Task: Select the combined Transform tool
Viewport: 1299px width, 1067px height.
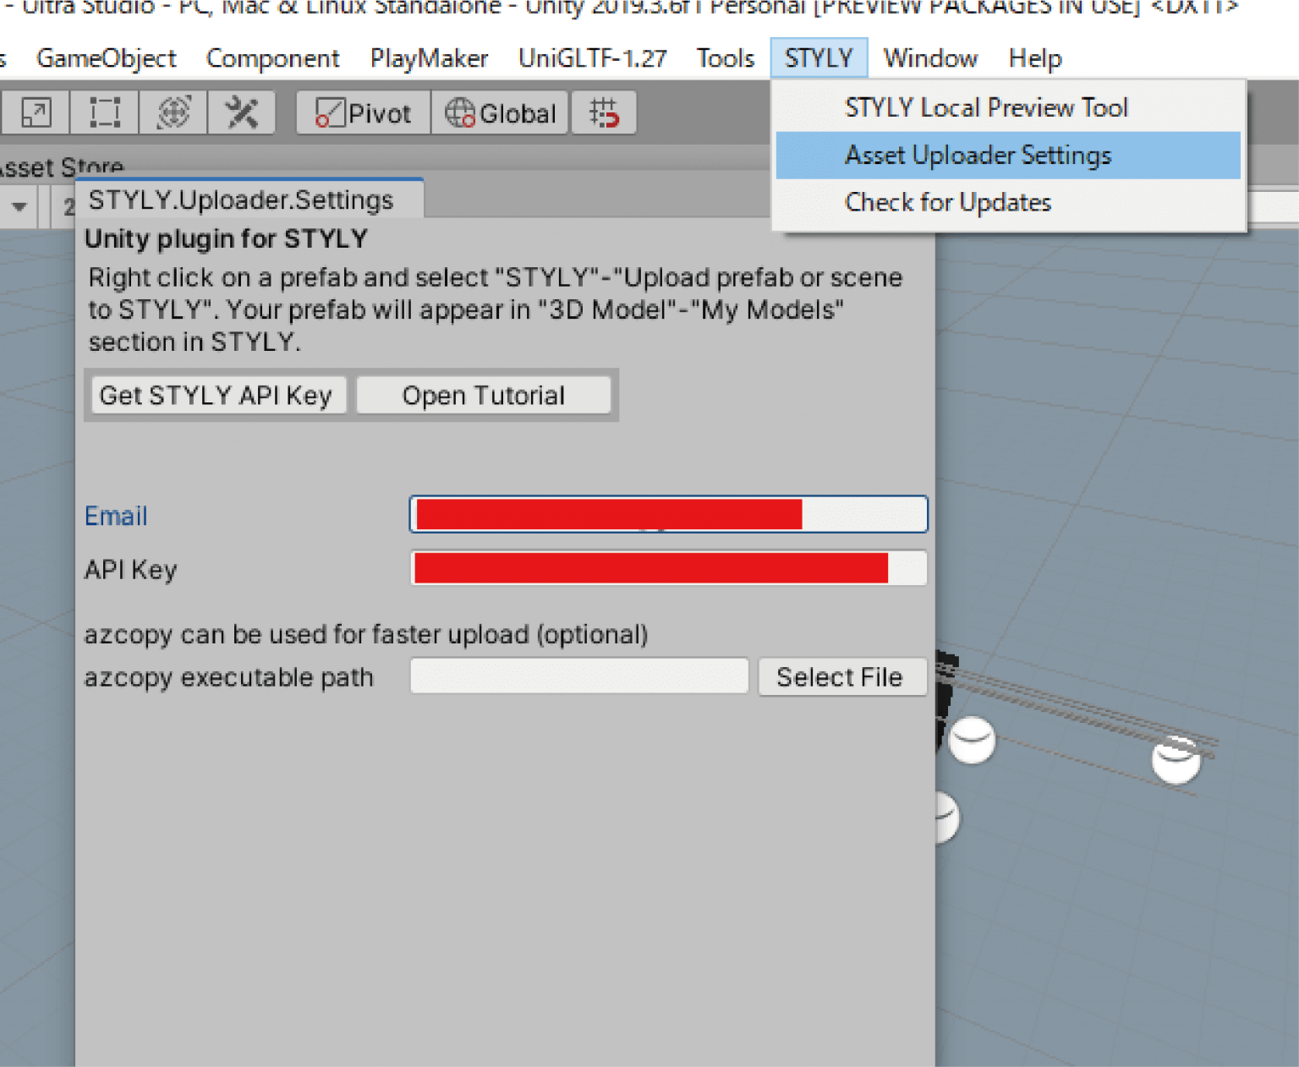Action: pos(173,112)
